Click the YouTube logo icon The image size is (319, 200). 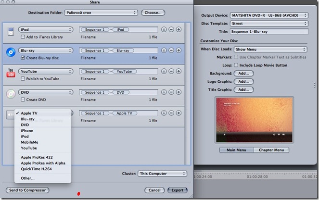(x=11, y=73)
